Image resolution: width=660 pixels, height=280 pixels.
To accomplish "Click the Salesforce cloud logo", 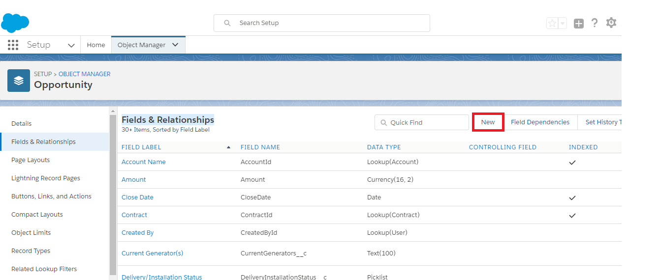I will (15, 23).
